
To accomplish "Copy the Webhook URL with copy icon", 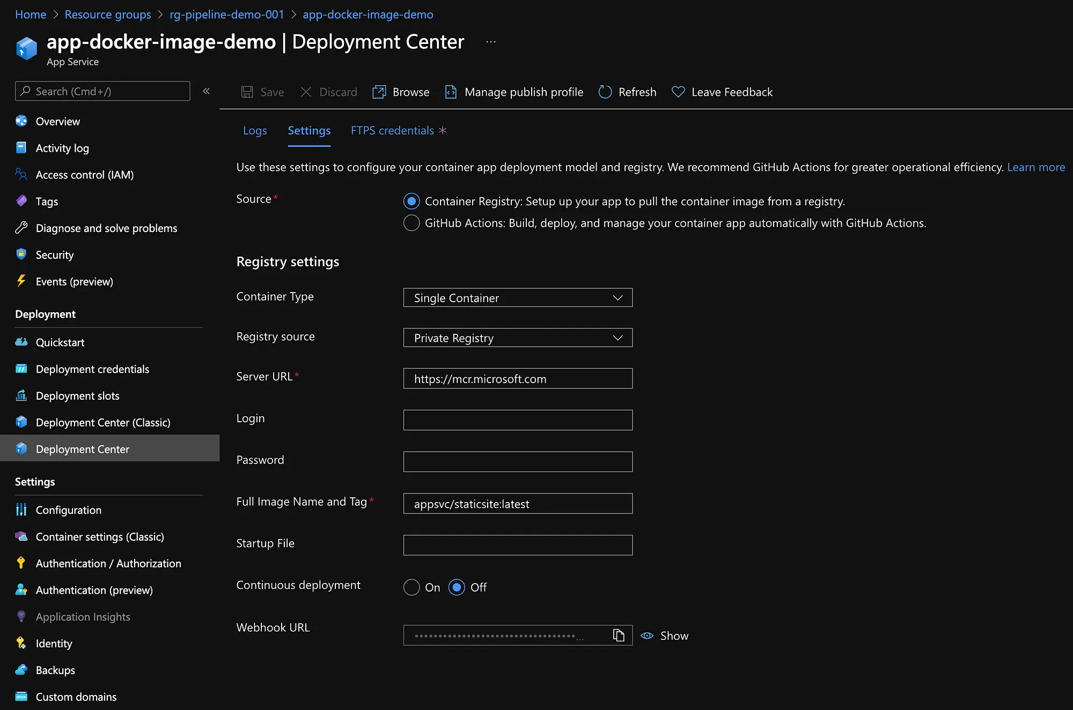I will pos(619,636).
